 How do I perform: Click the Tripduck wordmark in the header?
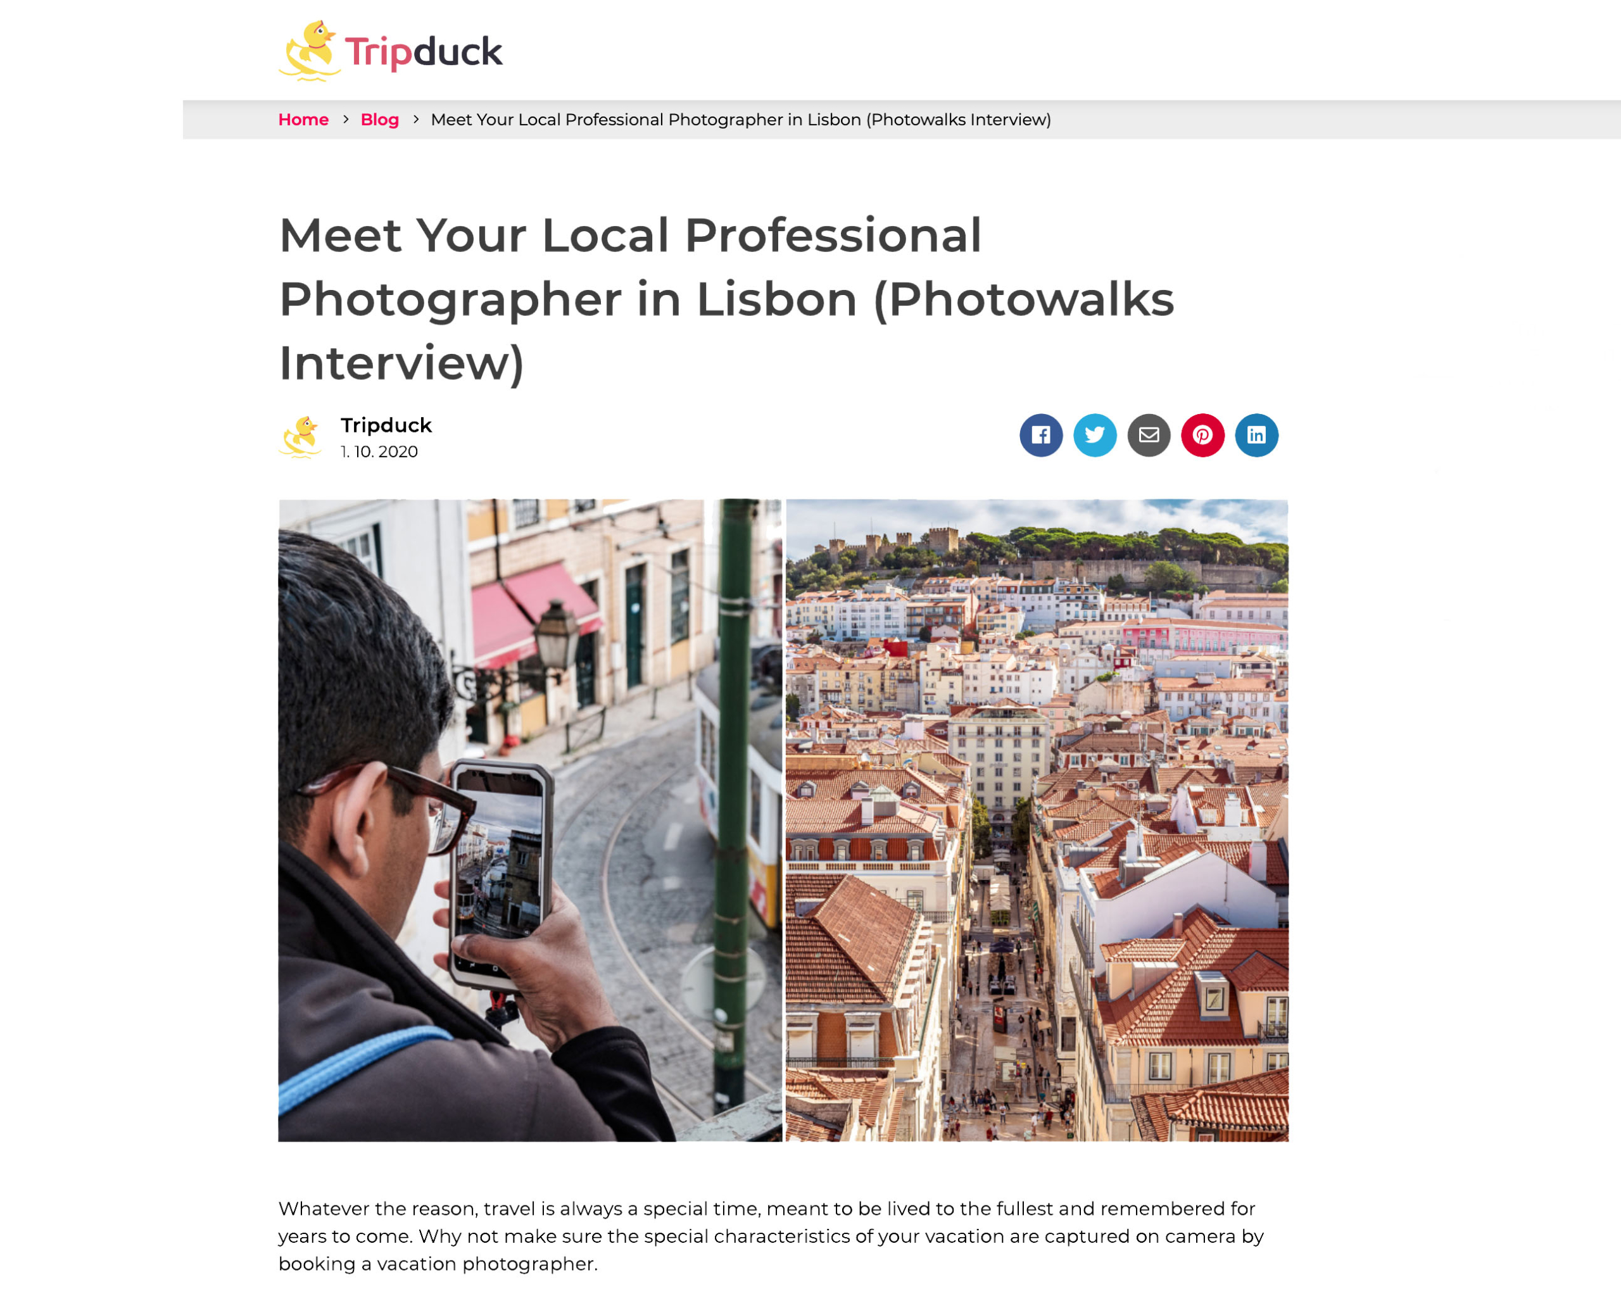pyautogui.click(x=423, y=52)
